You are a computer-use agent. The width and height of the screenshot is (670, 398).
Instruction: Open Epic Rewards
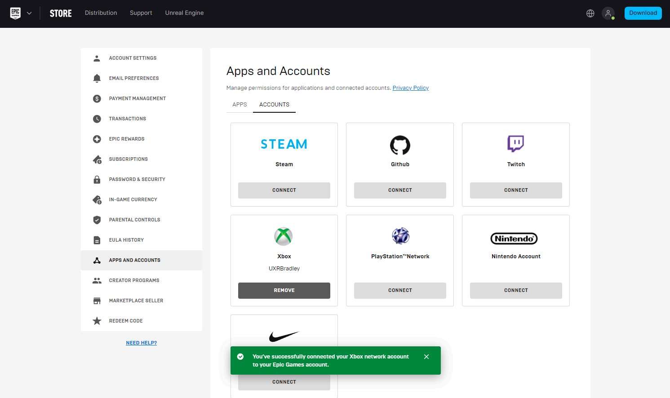click(142, 139)
